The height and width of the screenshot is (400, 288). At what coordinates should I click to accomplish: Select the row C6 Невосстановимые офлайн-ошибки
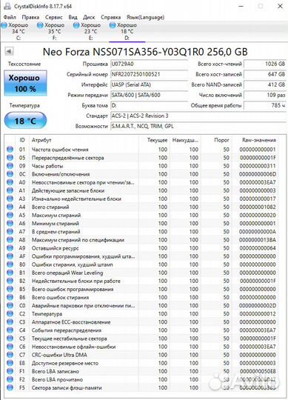[141, 347]
